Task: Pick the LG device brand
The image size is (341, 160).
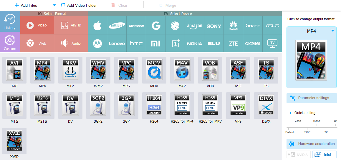Action: [x=175, y=26]
